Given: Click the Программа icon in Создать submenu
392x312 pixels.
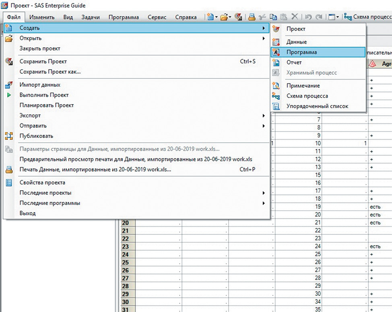Looking at the screenshot, I should (x=276, y=52).
